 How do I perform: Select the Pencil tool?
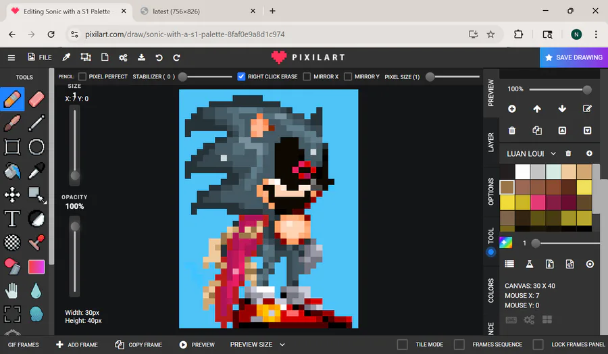point(12,99)
